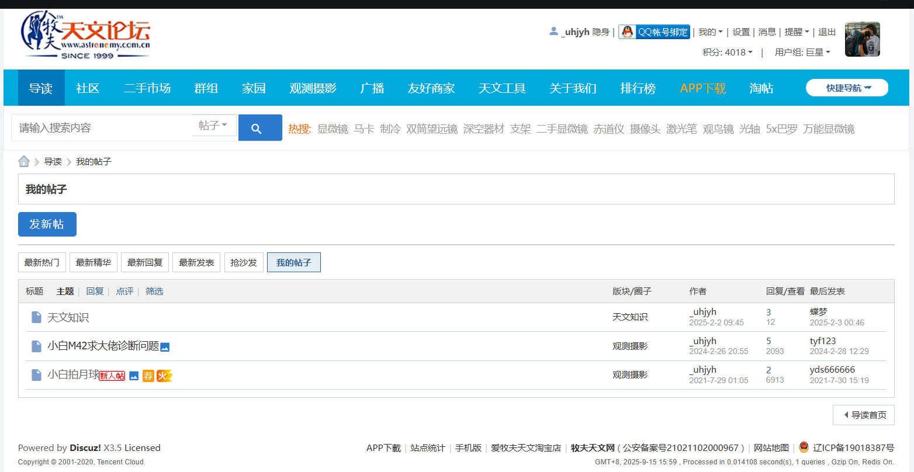Click the QQ penguin account binding icon
The height and width of the screenshot is (472, 914).
[x=628, y=32]
